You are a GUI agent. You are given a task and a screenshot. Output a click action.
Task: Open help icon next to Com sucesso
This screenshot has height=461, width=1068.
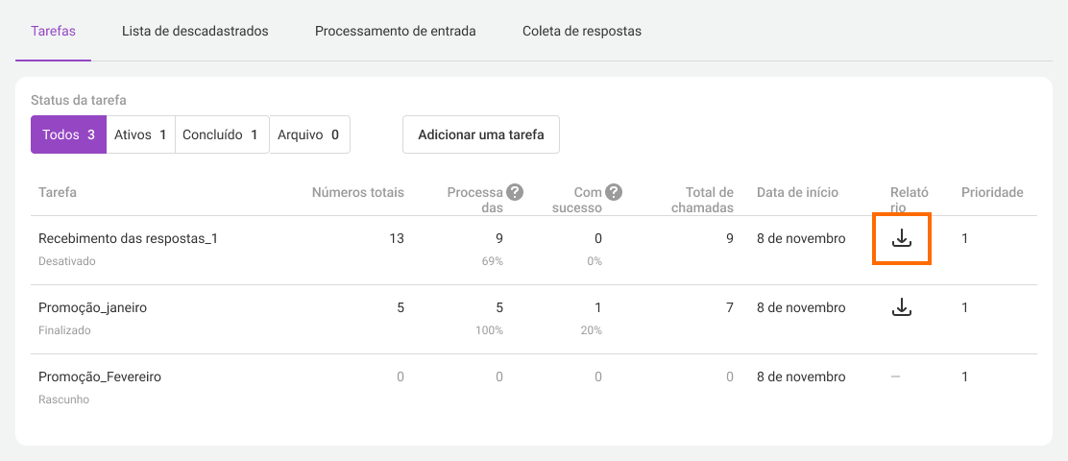pyautogui.click(x=615, y=192)
